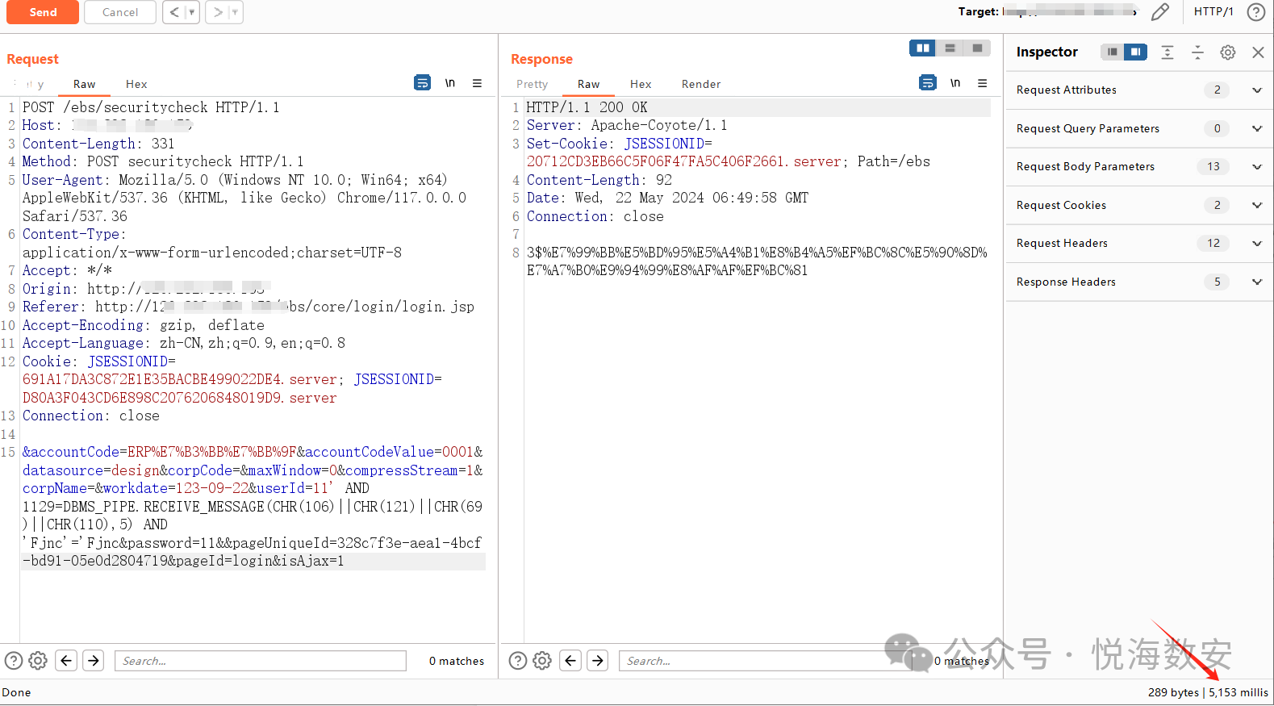Switch Response view to Pretty tab

pos(532,84)
